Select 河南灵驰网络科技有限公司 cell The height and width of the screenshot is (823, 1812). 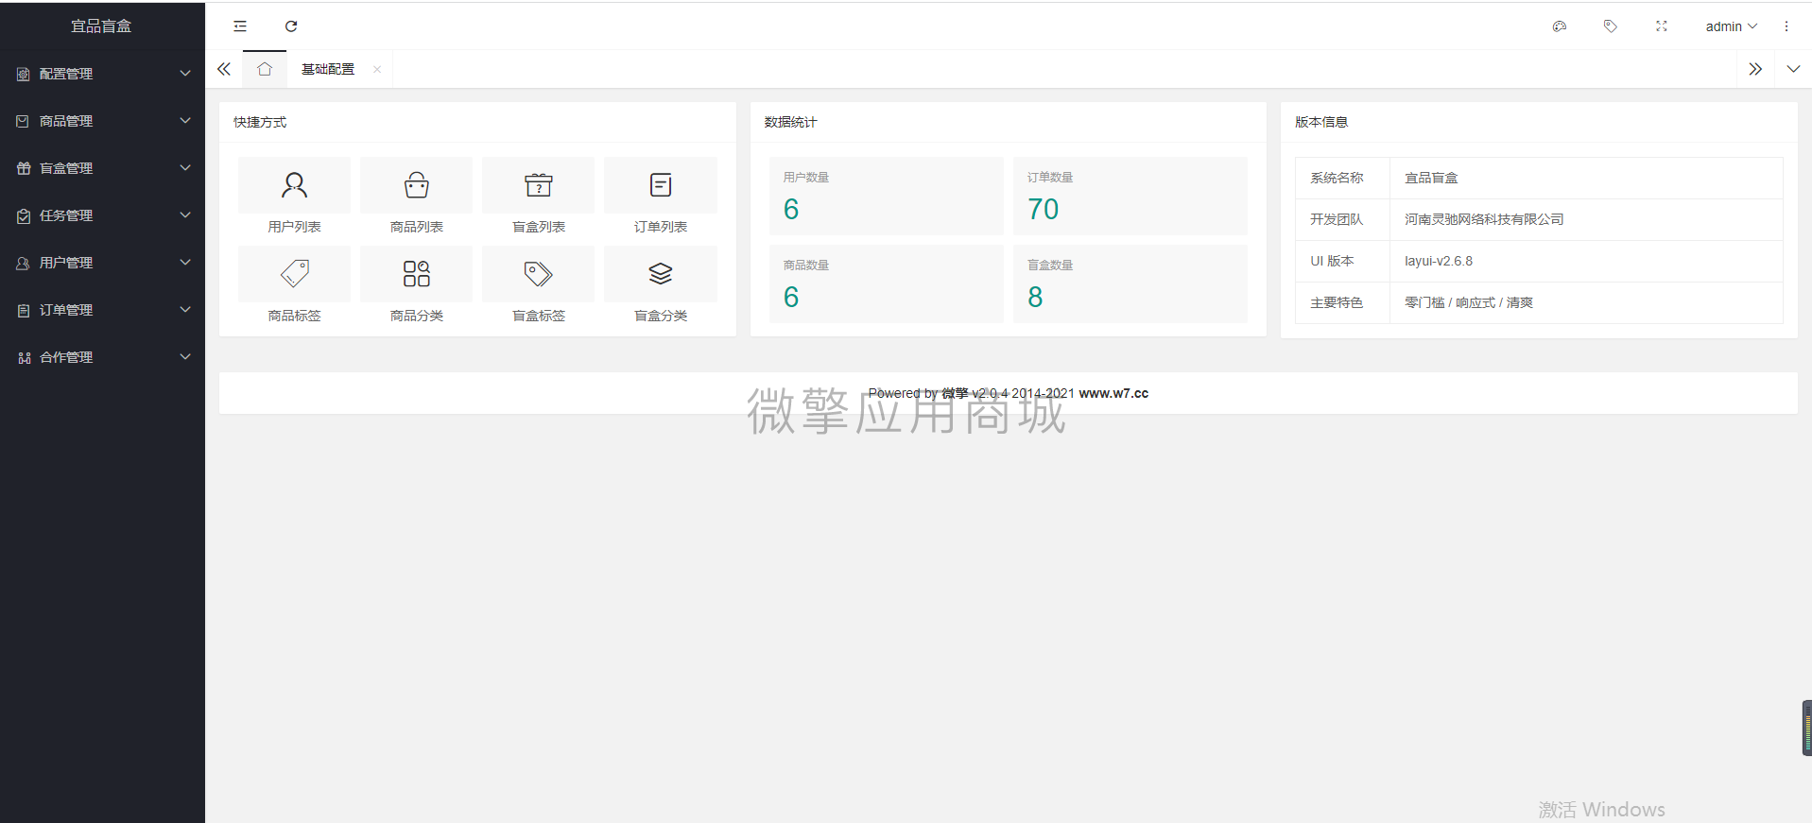[1586, 219]
